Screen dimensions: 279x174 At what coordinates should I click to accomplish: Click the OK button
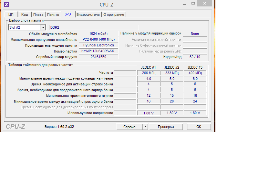(199, 127)
